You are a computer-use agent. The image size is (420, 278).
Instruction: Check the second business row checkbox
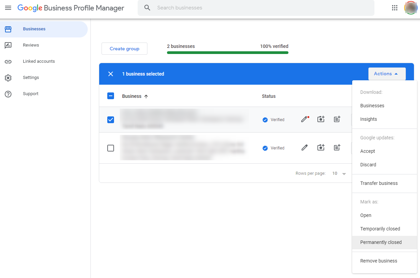[x=111, y=148]
